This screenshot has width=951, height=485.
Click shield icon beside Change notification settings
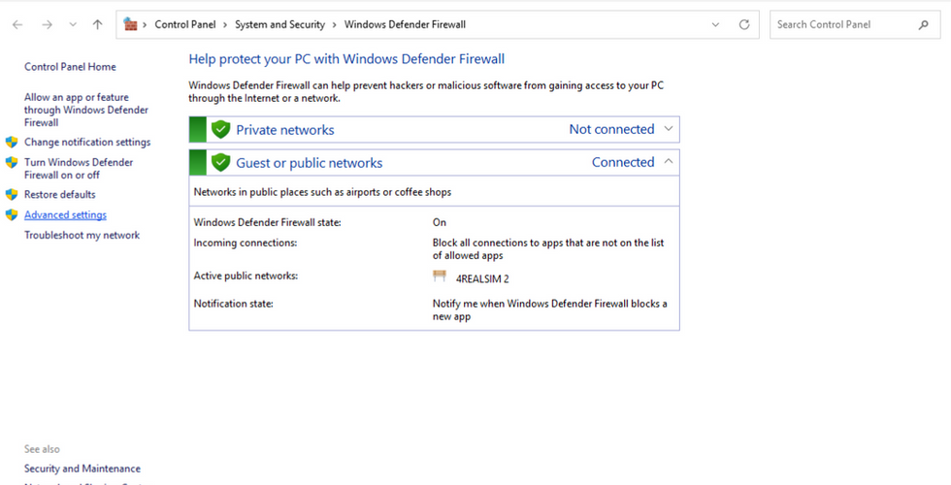tap(12, 143)
